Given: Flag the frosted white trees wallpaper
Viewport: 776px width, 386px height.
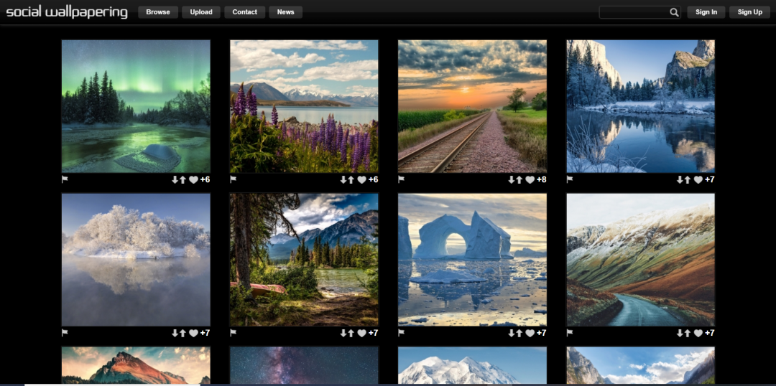Looking at the screenshot, I should click(65, 333).
